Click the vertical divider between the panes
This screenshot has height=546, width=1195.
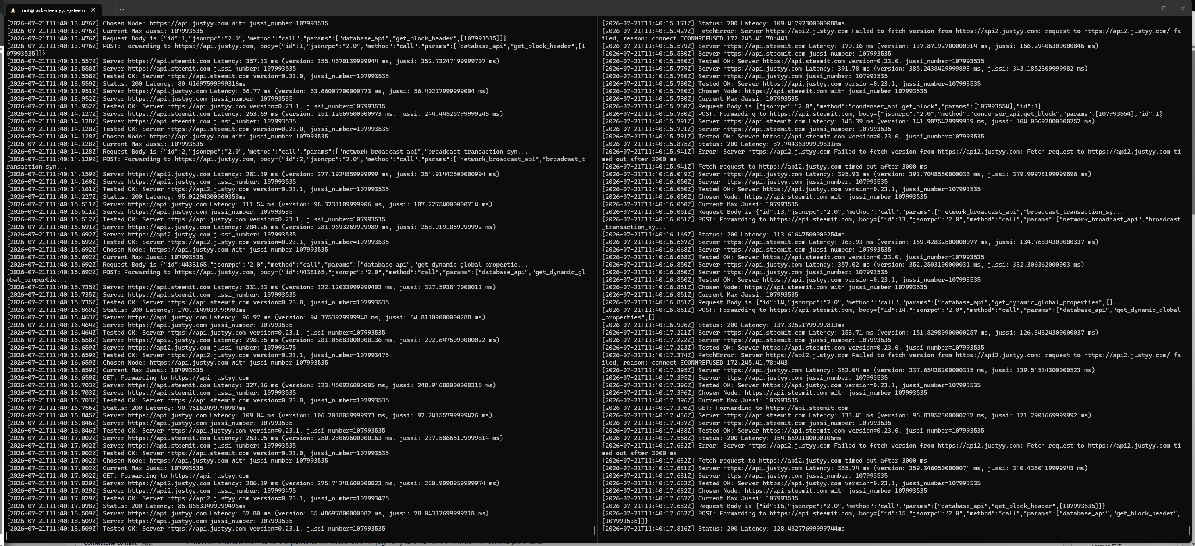click(x=598, y=278)
